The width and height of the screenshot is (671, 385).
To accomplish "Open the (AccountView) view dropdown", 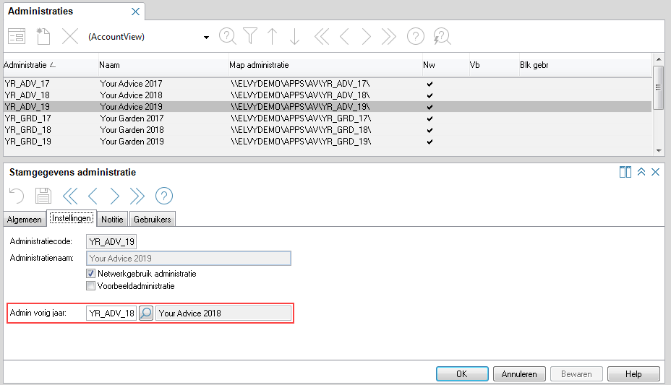I will 206,37.
